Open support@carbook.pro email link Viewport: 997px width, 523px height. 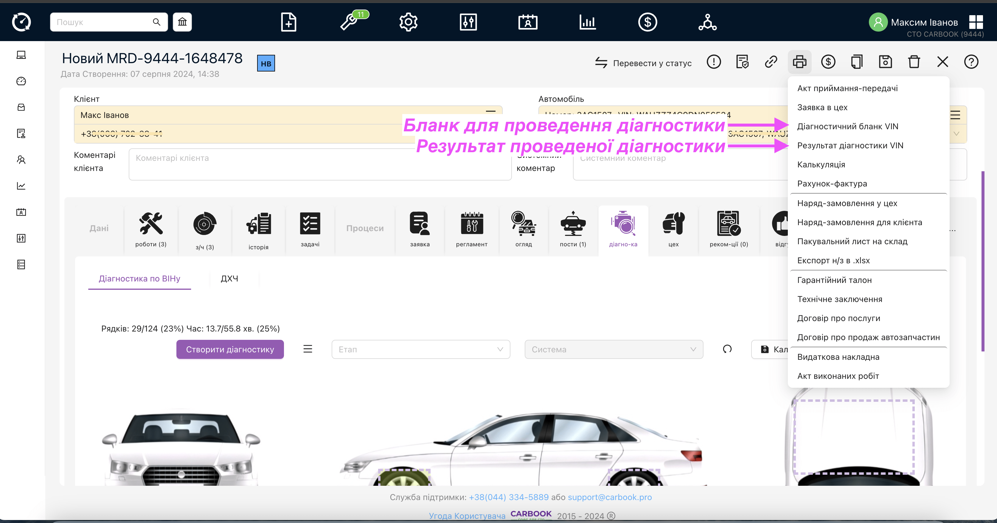click(610, 497)
